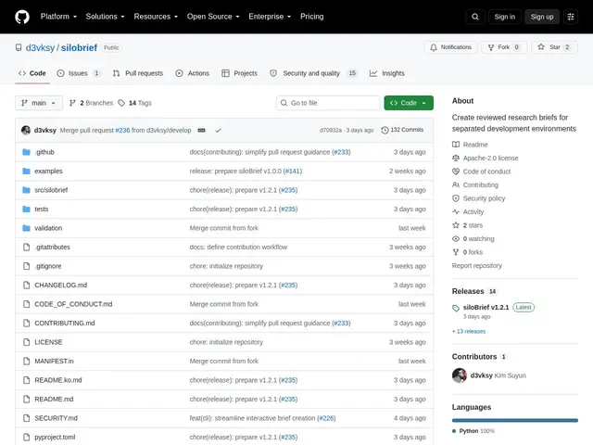Click the siloBrief v1.2.1 release tag icon
This screenshot has height=445, width=593.
pos(456,308)
